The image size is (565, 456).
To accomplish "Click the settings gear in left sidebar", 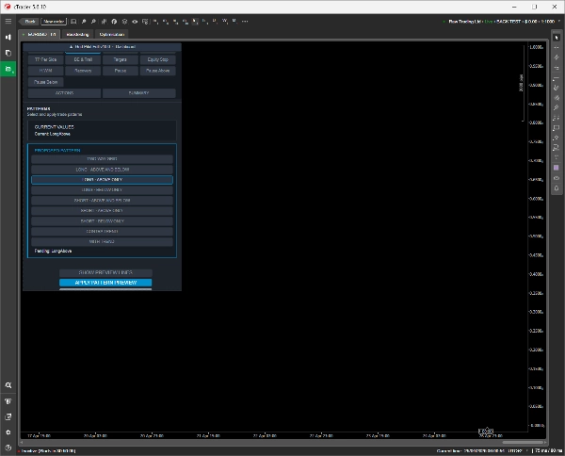I will (x=8, y=432).
